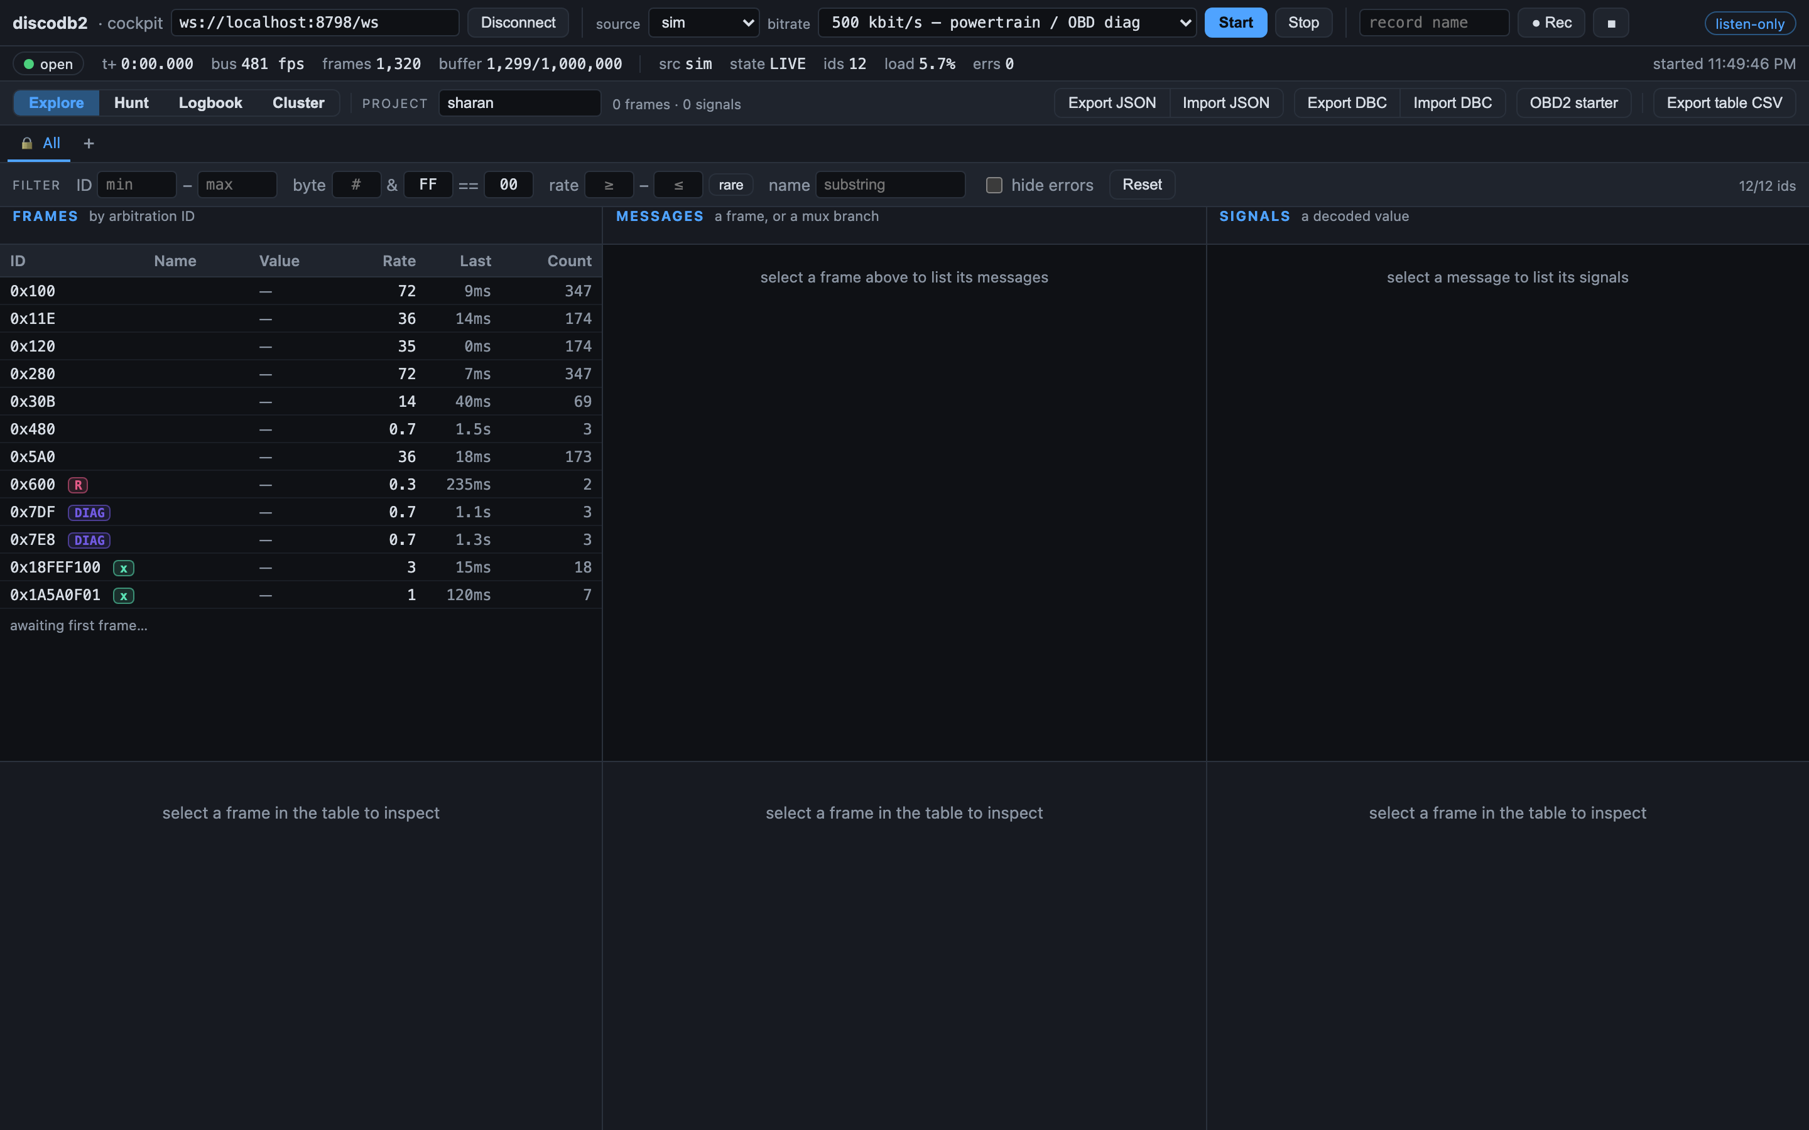Click the DIAG badge on 0x7E8

pyautogui.click(x=89, y=541)
